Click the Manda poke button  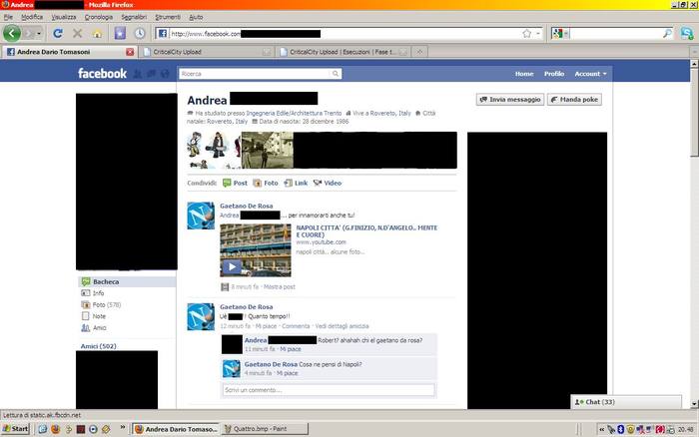pyautogui.click(x=574, y=100)
